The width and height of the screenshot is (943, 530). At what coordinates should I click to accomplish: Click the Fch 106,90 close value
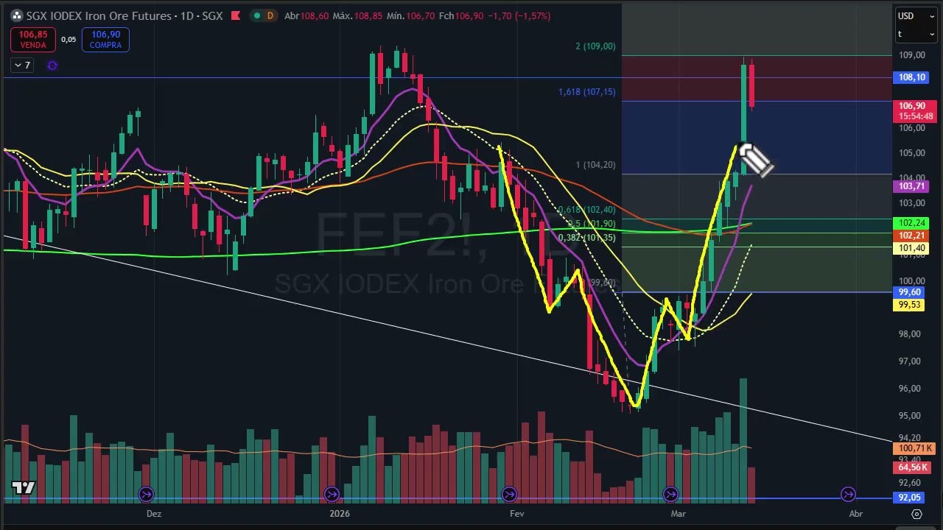point(460,15)
